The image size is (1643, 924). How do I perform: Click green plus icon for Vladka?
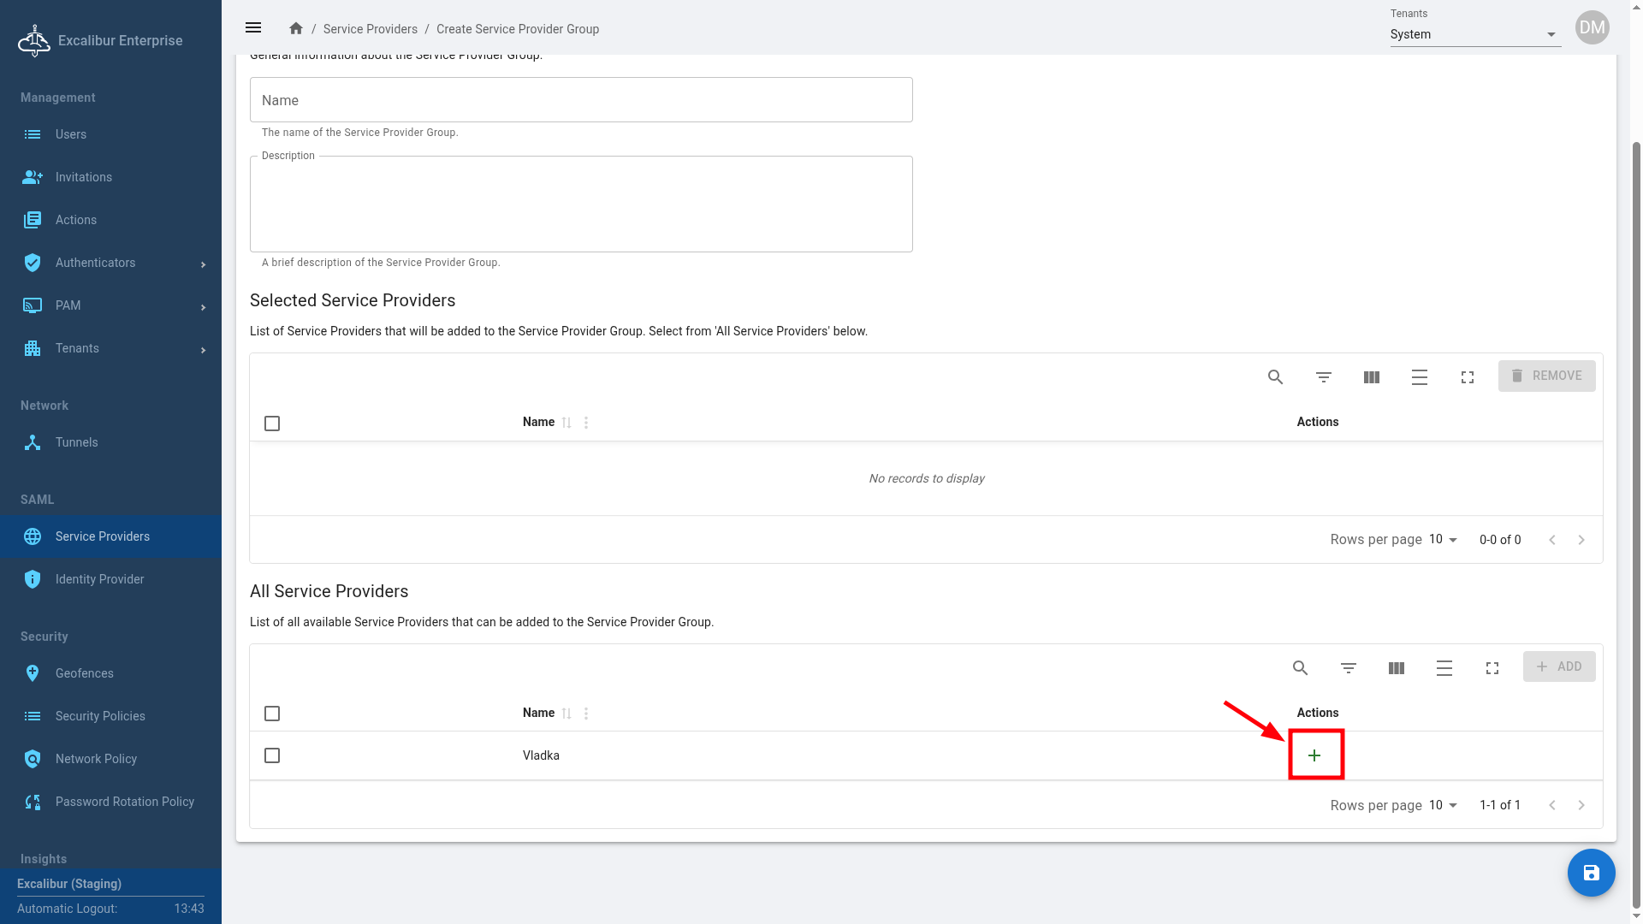tap(1314, 755)
